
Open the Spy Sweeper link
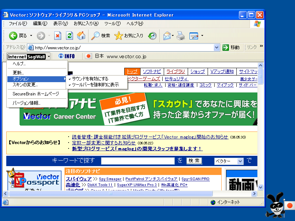110,179
